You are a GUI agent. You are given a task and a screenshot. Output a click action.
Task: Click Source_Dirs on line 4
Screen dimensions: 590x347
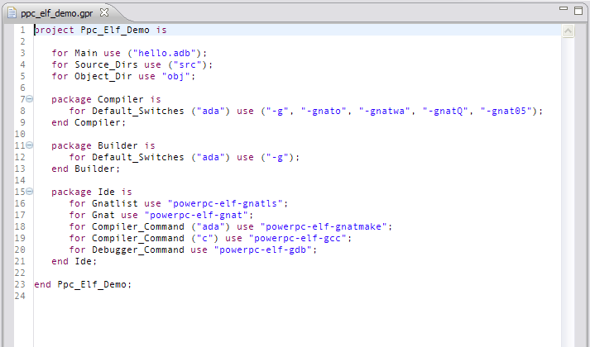[x=106, y=64]
